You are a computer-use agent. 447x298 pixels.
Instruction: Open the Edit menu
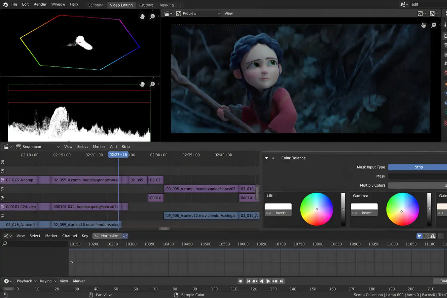(25, 4)
